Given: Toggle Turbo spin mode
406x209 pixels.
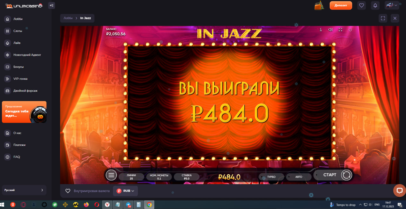Looking at the screenshot, I should [x=271, y=177].
